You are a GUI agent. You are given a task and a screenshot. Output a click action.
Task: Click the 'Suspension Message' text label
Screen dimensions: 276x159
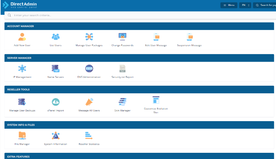189,45
